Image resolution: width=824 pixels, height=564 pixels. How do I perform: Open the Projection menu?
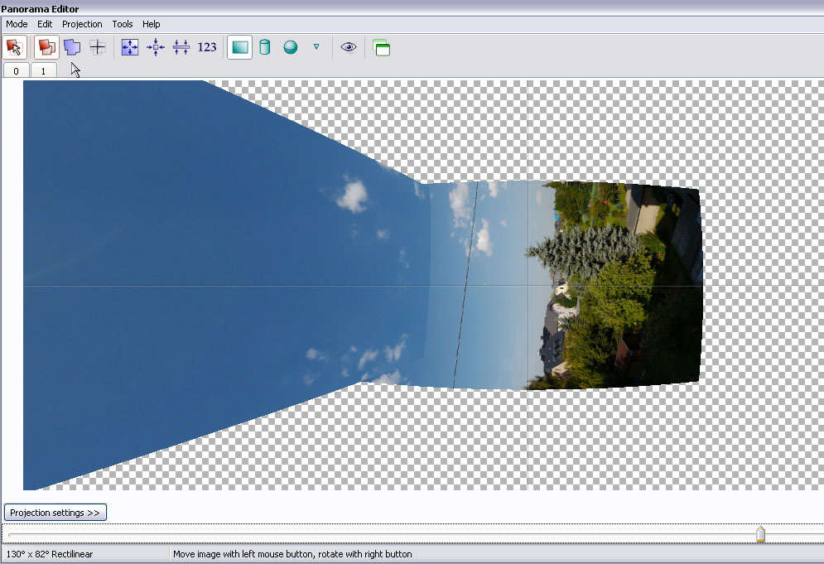click(x=82, y=24)
